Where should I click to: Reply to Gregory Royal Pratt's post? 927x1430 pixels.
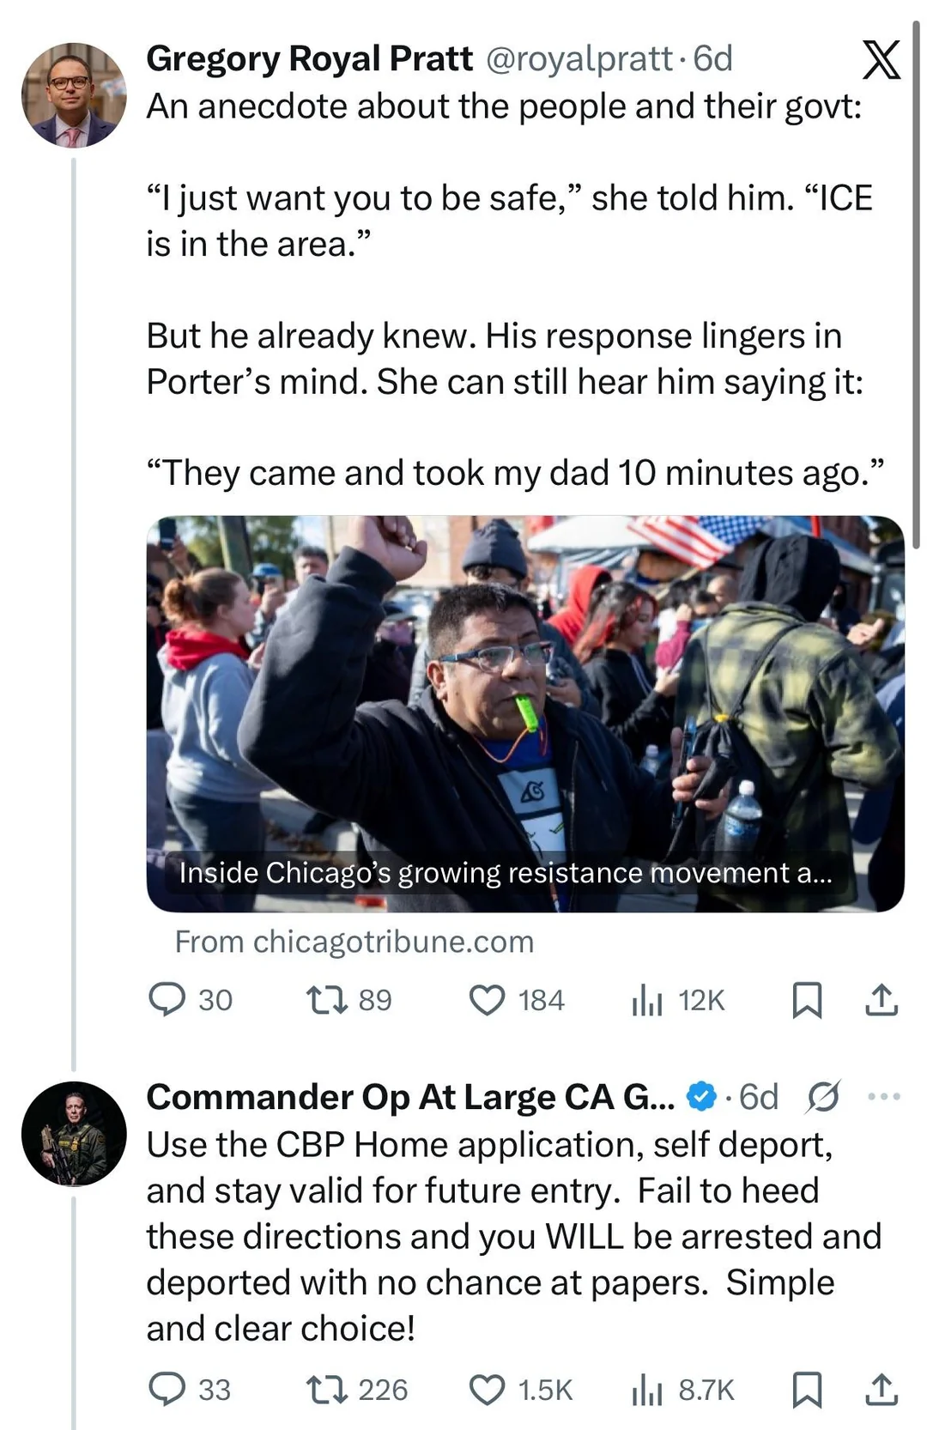tap(167, 1000)
